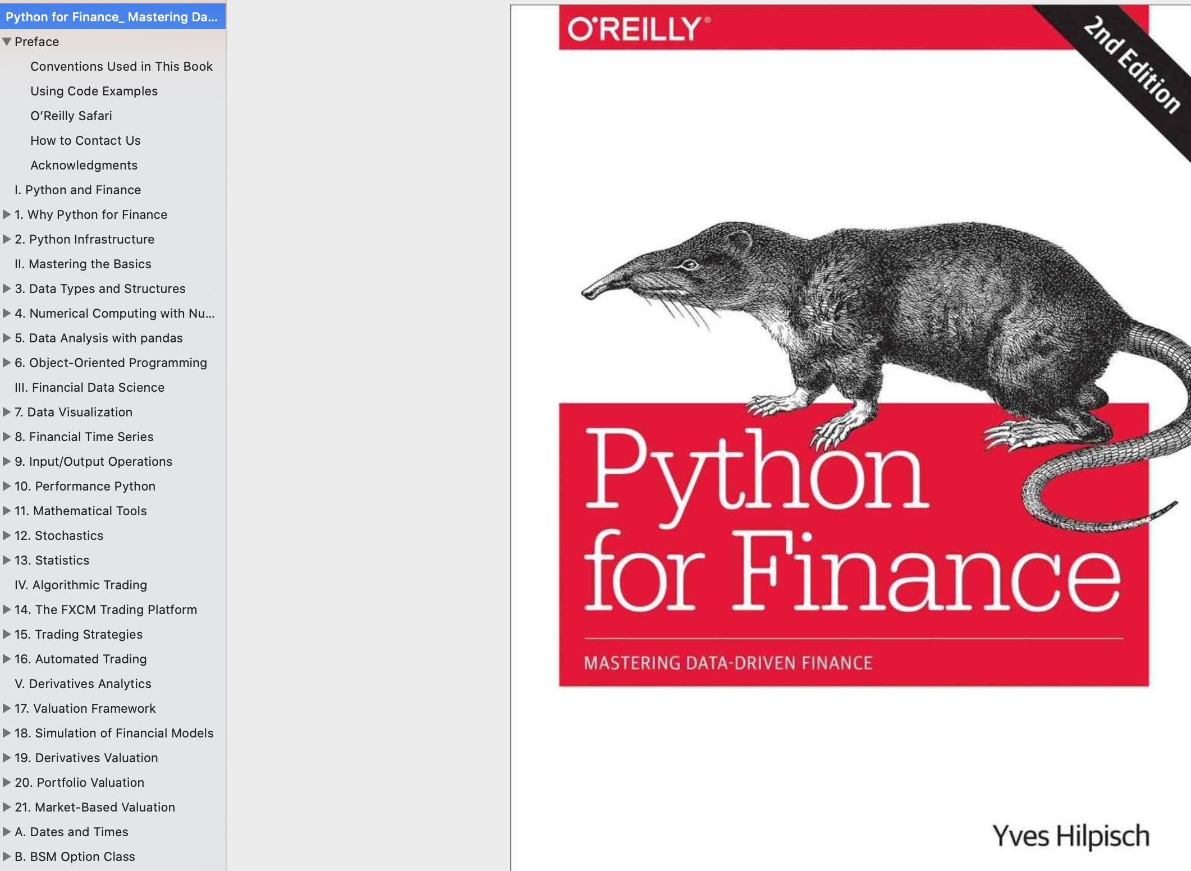Go to 2. Python Infrastructure chapter

coord(84,239)
